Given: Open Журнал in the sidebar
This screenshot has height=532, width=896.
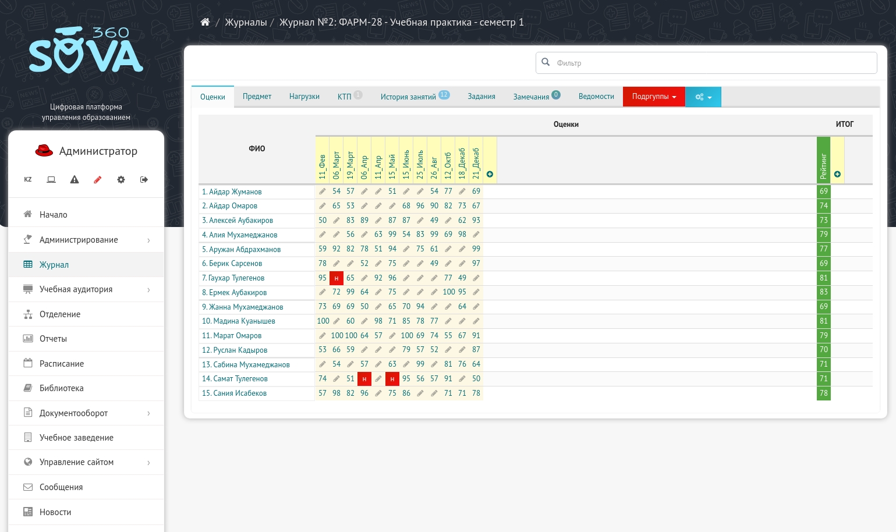Looking at the screenshot, I should pyautogui.click(x=86, y=265).
